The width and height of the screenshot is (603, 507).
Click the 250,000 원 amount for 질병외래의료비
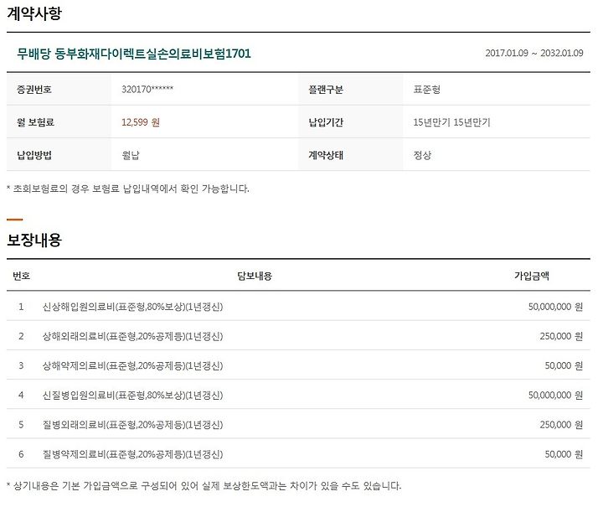(561, 425)
